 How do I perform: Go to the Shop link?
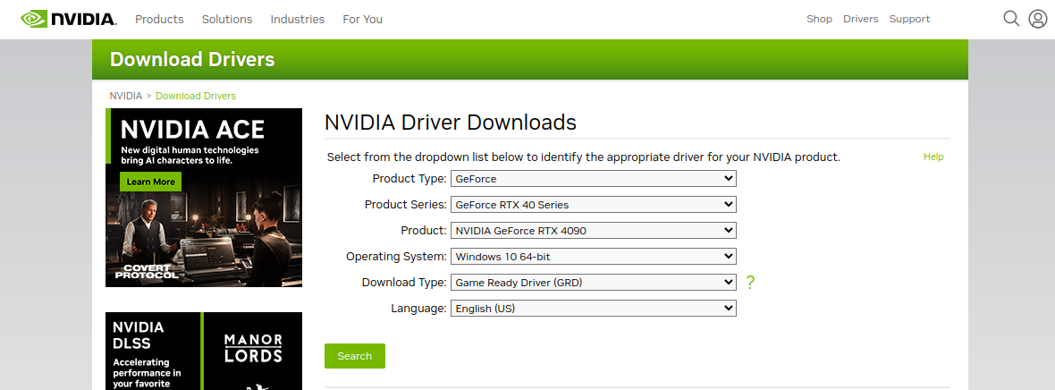pyautogui.click(x=820, y=19)
